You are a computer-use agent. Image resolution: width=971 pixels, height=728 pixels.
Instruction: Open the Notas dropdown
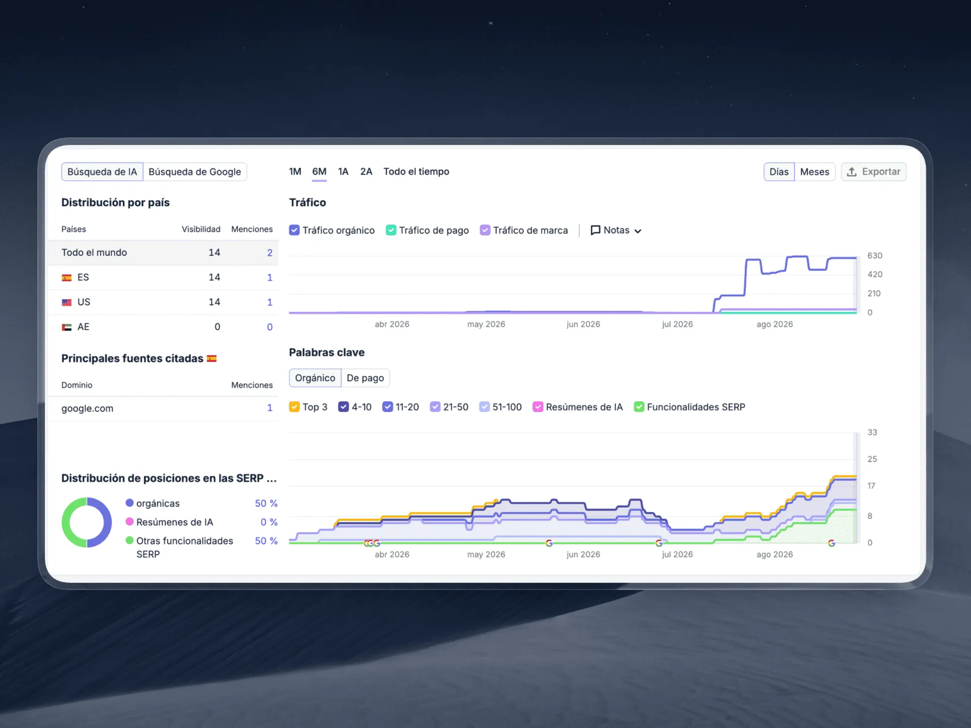coord(616,231)
